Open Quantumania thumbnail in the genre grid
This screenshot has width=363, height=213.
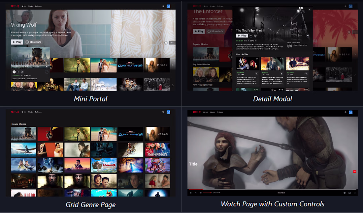pos(131,134)
